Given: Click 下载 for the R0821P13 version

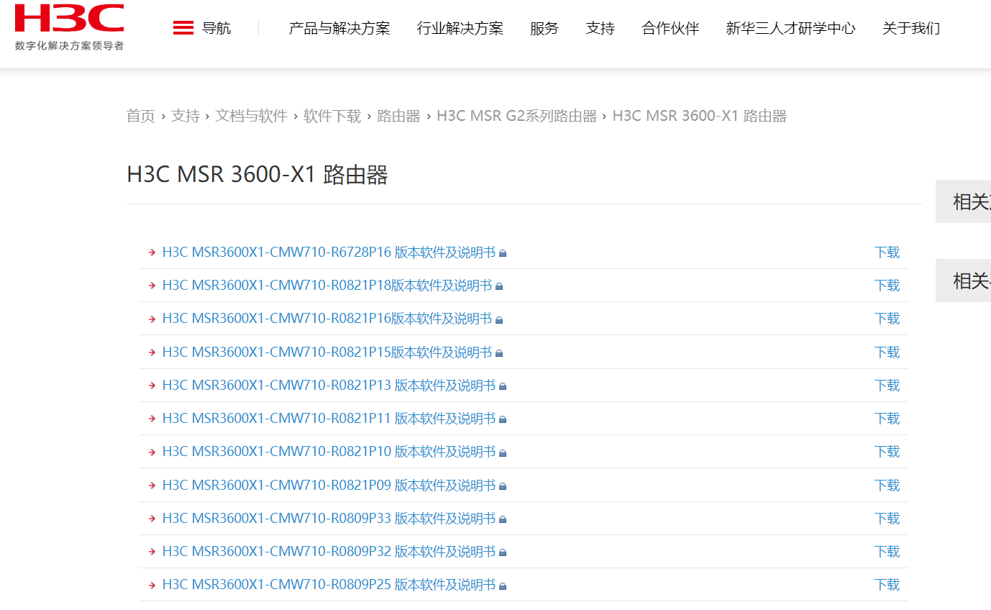Looking at the screenshot, I should (x=887, y=386).
